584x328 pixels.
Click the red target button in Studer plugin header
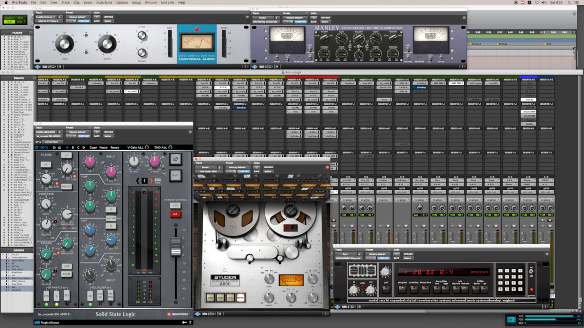pos(327,167)
